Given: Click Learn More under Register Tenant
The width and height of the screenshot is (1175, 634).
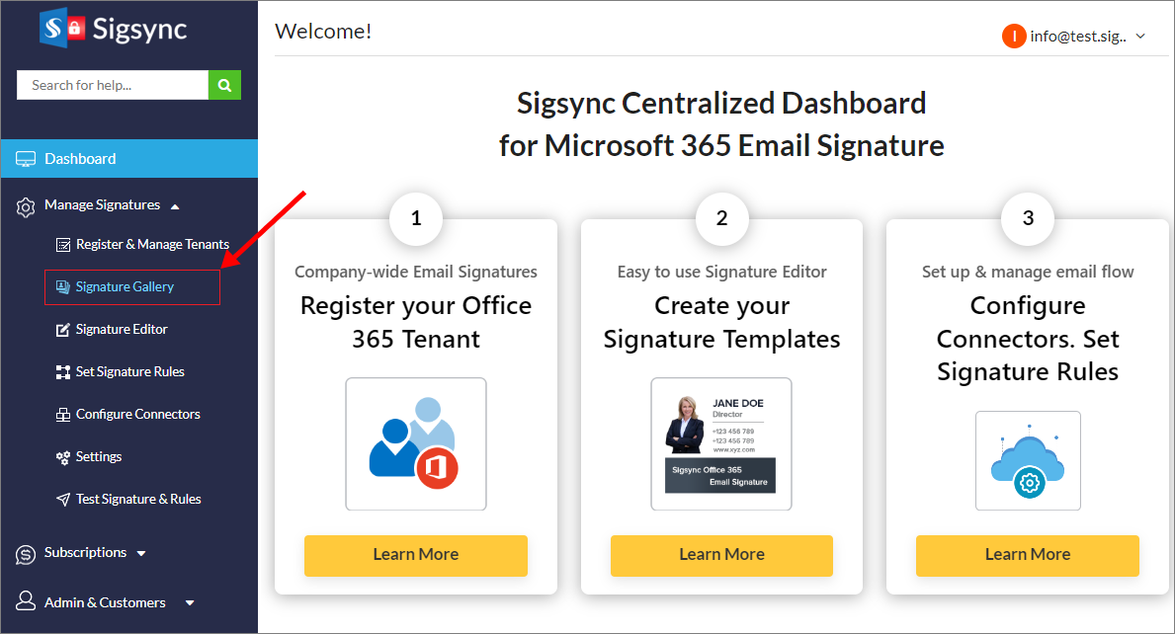Looking at the screenshot, I should point(415,555).
